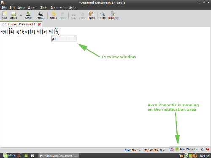The height and width of the screenshot is (158, 211).
Task: Click the next suggestion arrow in the preview window
Action: (x=74, y=39)
